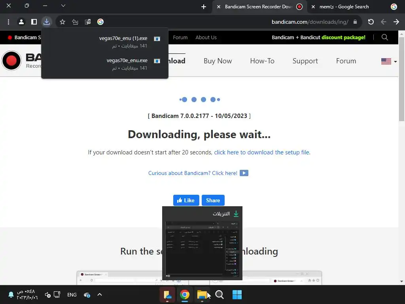Open vegas70e_enu.exe from downloads list
Viewport: 405px width, 304px height.
(x=127, y=61)
